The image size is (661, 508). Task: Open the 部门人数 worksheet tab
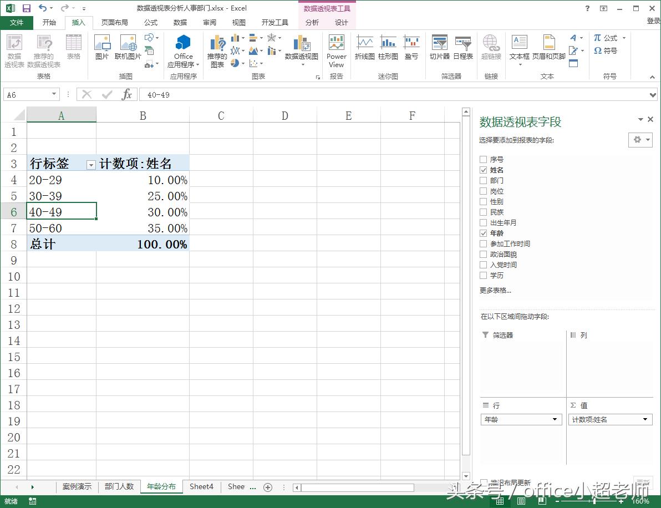pyautogui.click(x=119, y=486)
